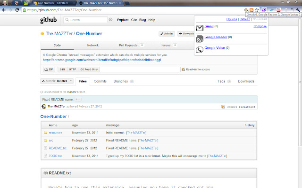Switch to One Number - Edit Item browser tab

[53, 3]
